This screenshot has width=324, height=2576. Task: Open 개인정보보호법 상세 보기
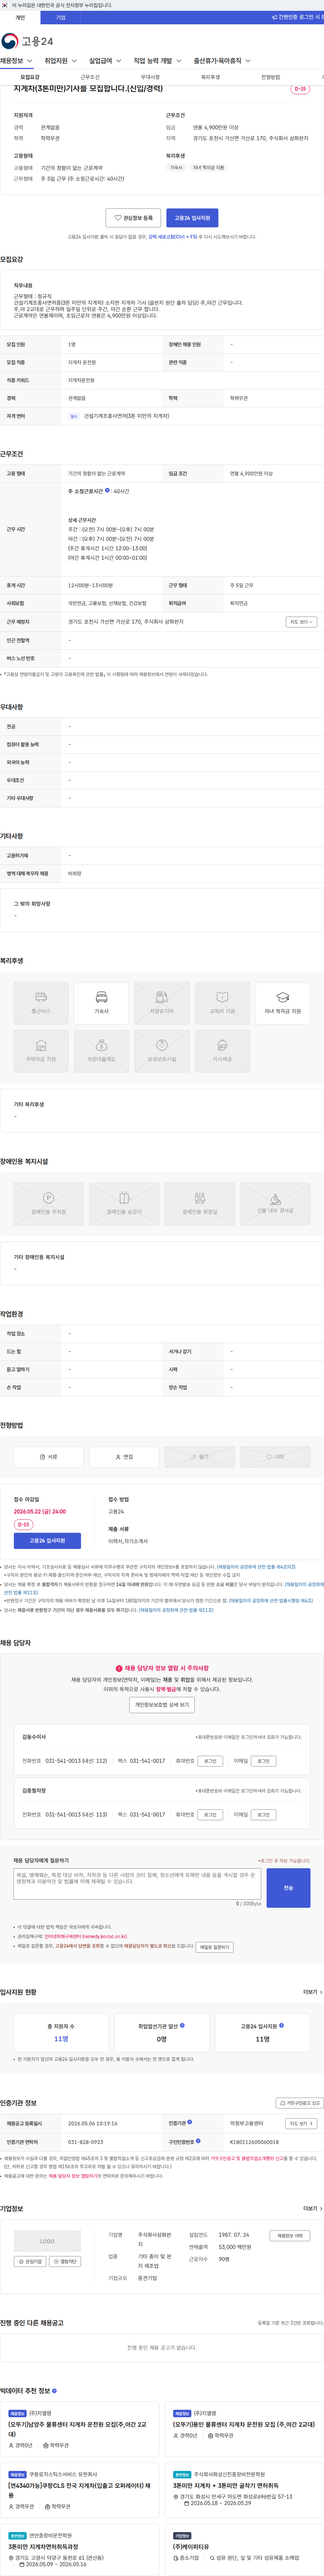point(162,1705)
